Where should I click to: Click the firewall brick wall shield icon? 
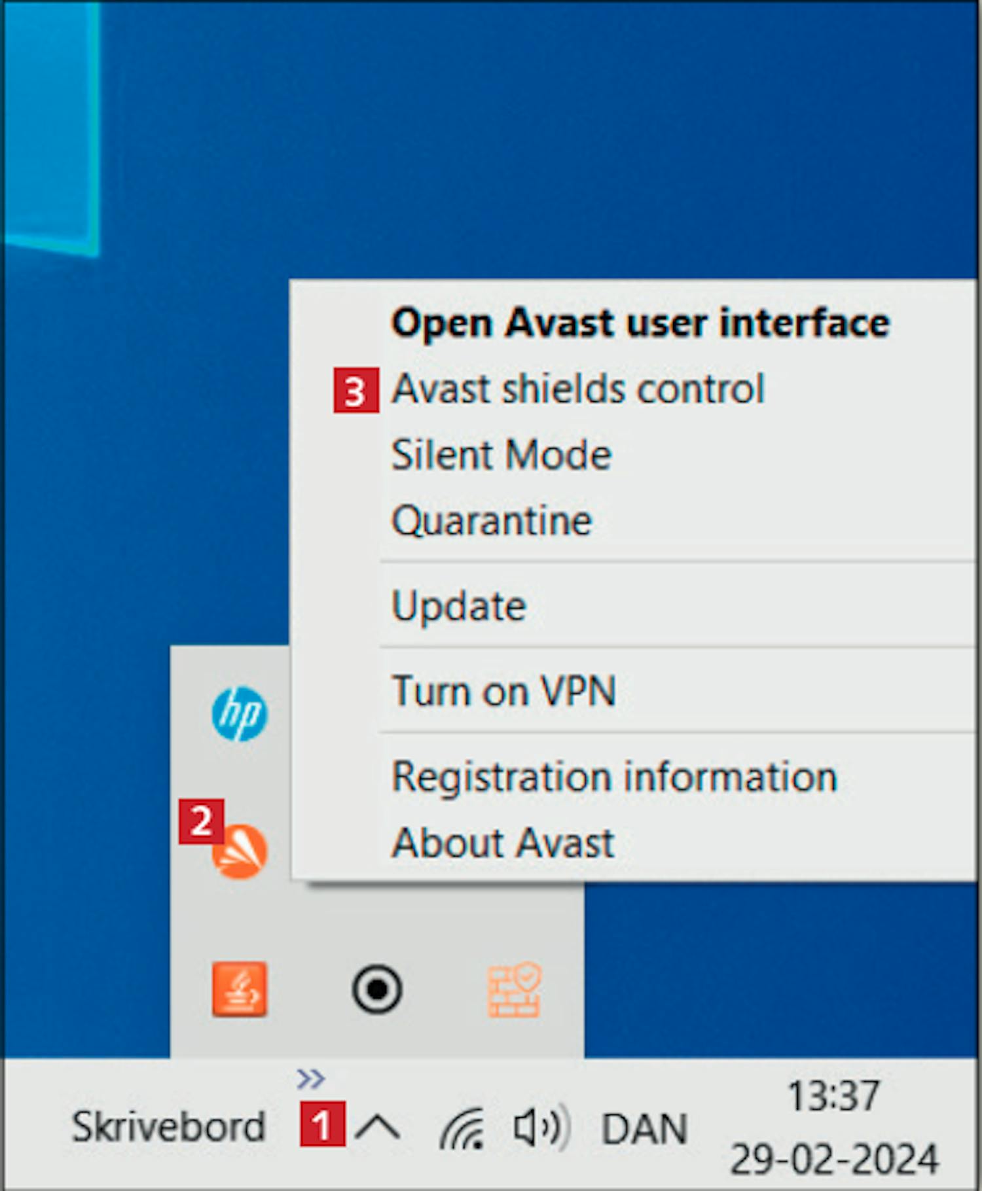point(515,989)
